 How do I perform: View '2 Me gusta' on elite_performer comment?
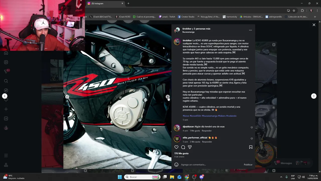click(x=195, y=142)
